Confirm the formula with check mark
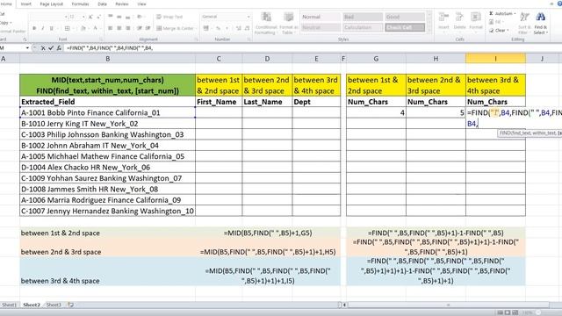This screenshot has width=562, height=316. click(51, 47)
